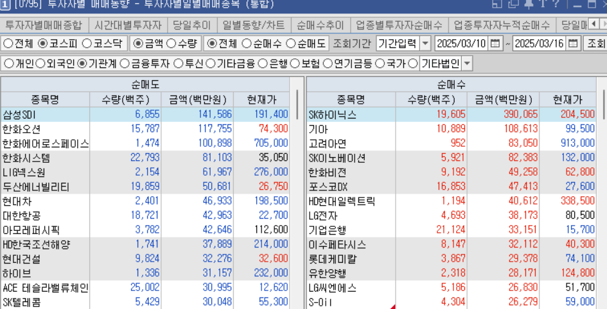Image resolution: width=607 pixels, height=309 pixels.
Task: Select the 고려아연 row
Action: [x=452, y=144]
